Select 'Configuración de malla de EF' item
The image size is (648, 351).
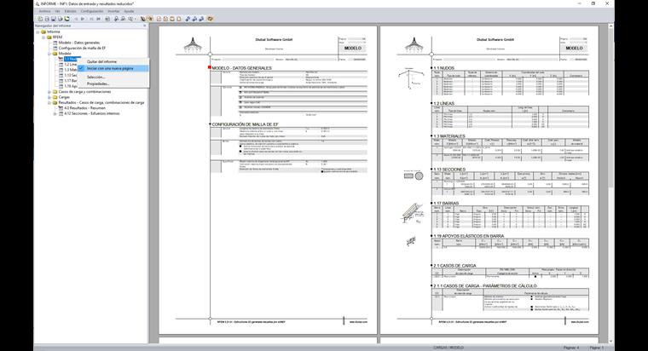82,48
